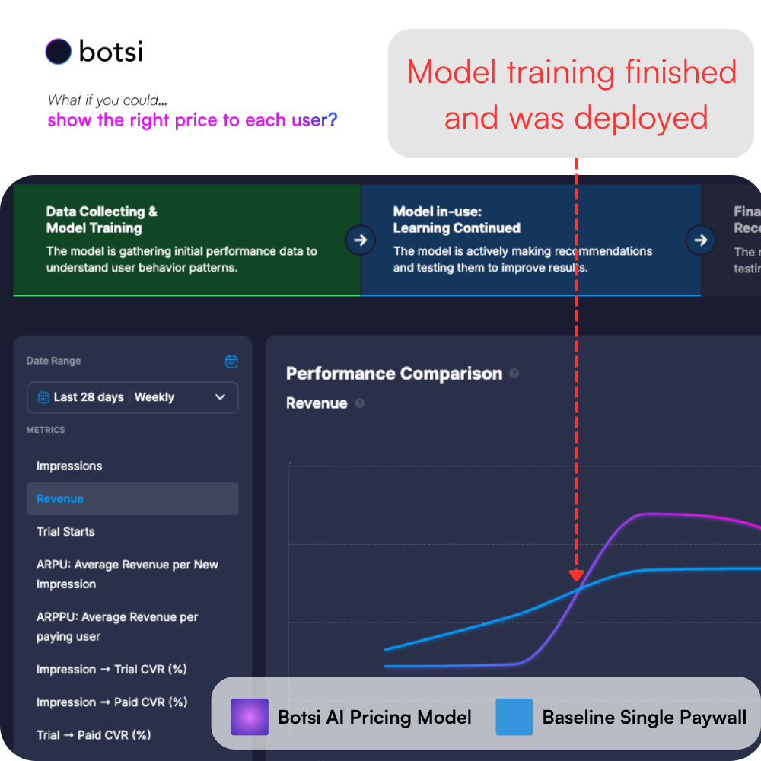This screenshot has width=761, height=761.
Task: Click the purple Botsi AI Pricing Model swatch
Action: point(250,717)
